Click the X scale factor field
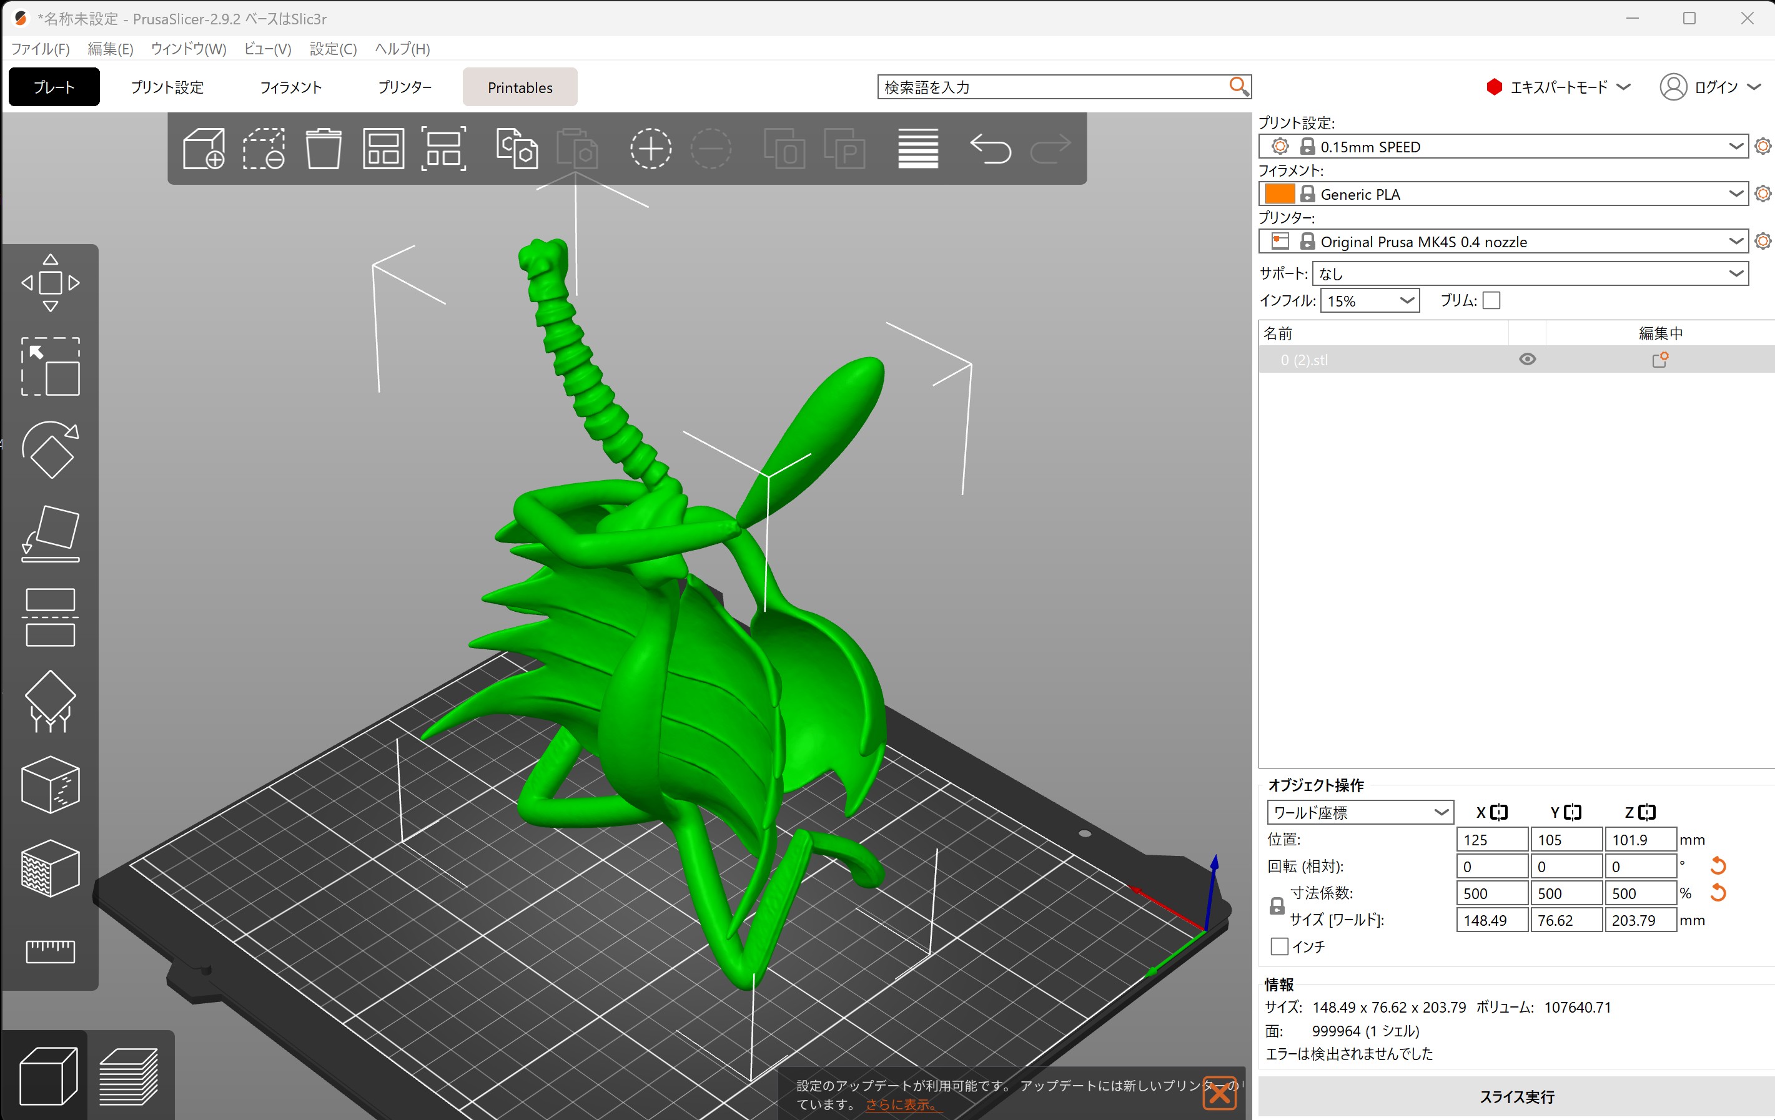Viewport: 1775px width, 1120px height. (1491, 893)
